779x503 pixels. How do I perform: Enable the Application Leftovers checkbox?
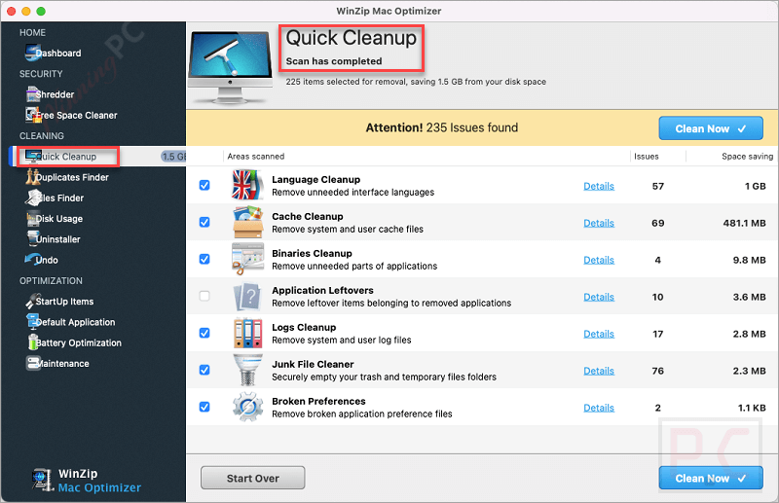204,297
